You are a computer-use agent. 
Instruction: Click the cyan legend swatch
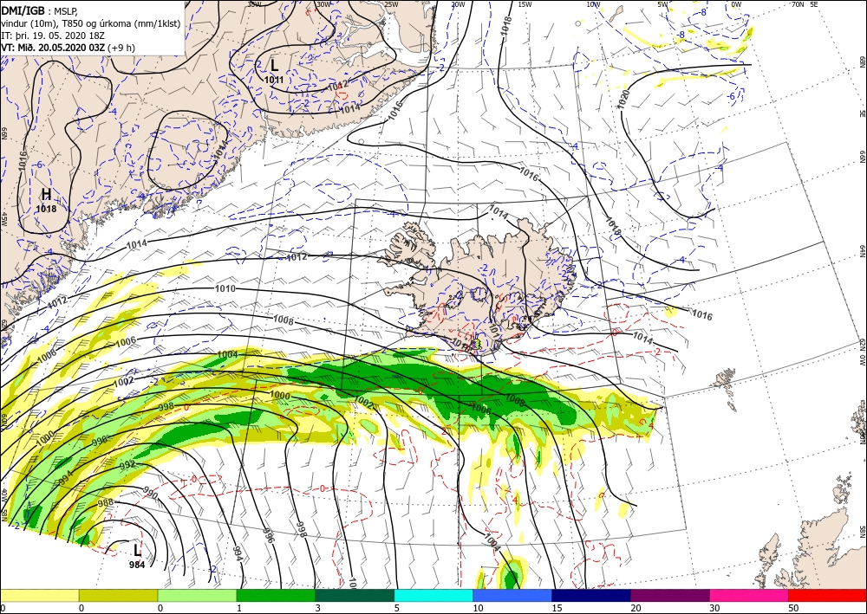tap(433, 595)
